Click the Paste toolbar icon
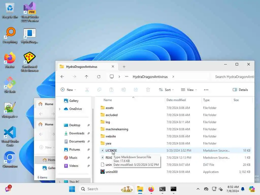The height and width of the screenshot is (195, 260). point(111,90)
